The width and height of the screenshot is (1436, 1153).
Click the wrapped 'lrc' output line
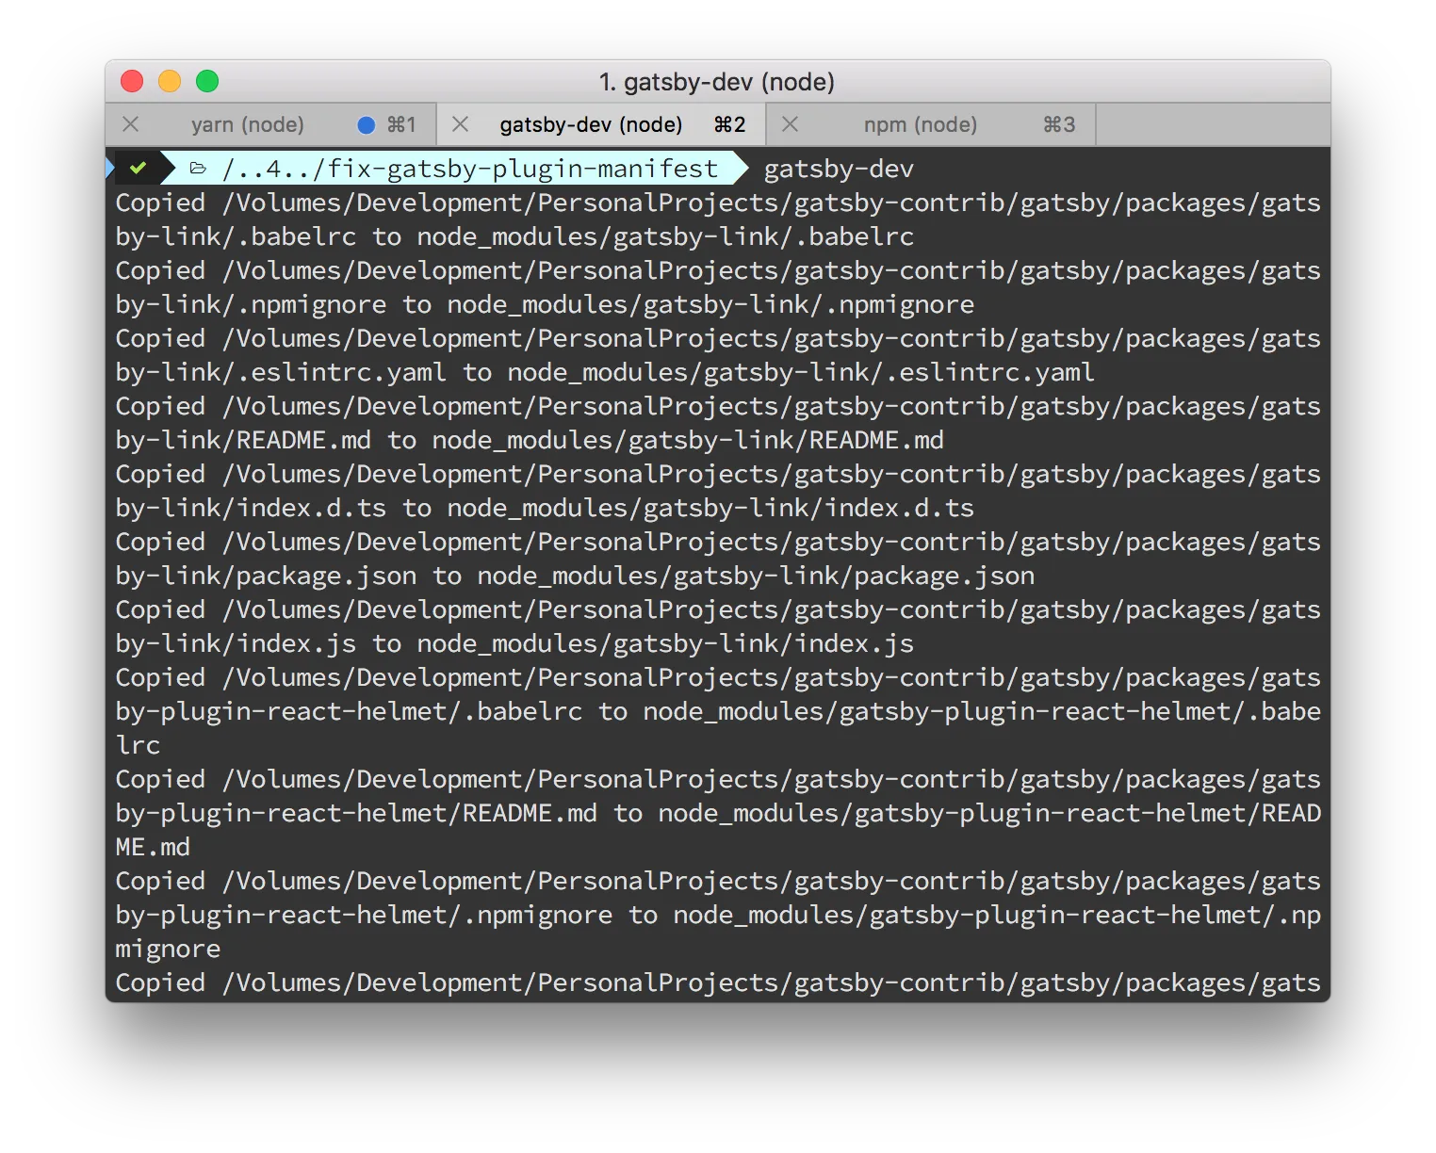138,745
